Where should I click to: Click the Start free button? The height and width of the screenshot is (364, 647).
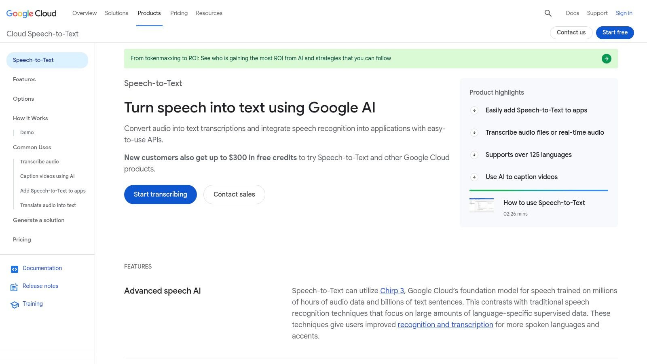[615, 33]
